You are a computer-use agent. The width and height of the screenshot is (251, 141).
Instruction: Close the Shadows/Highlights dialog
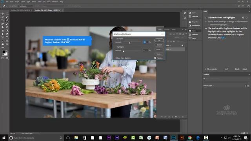(x=162, y=34)
